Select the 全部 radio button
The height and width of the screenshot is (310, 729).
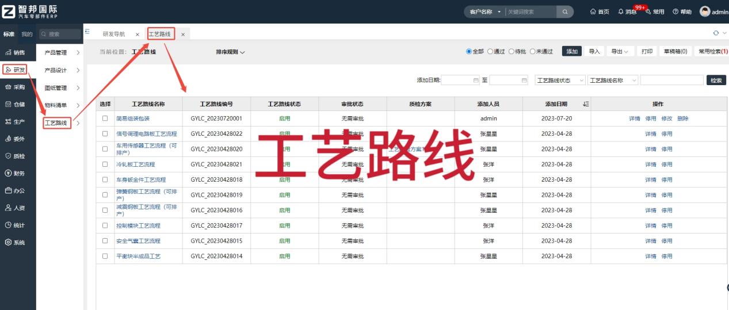click(x=469, y=51)
